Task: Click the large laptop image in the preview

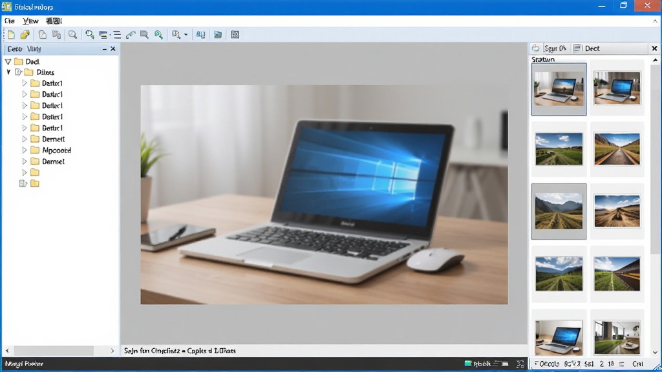Action: [x=325, y=194]
